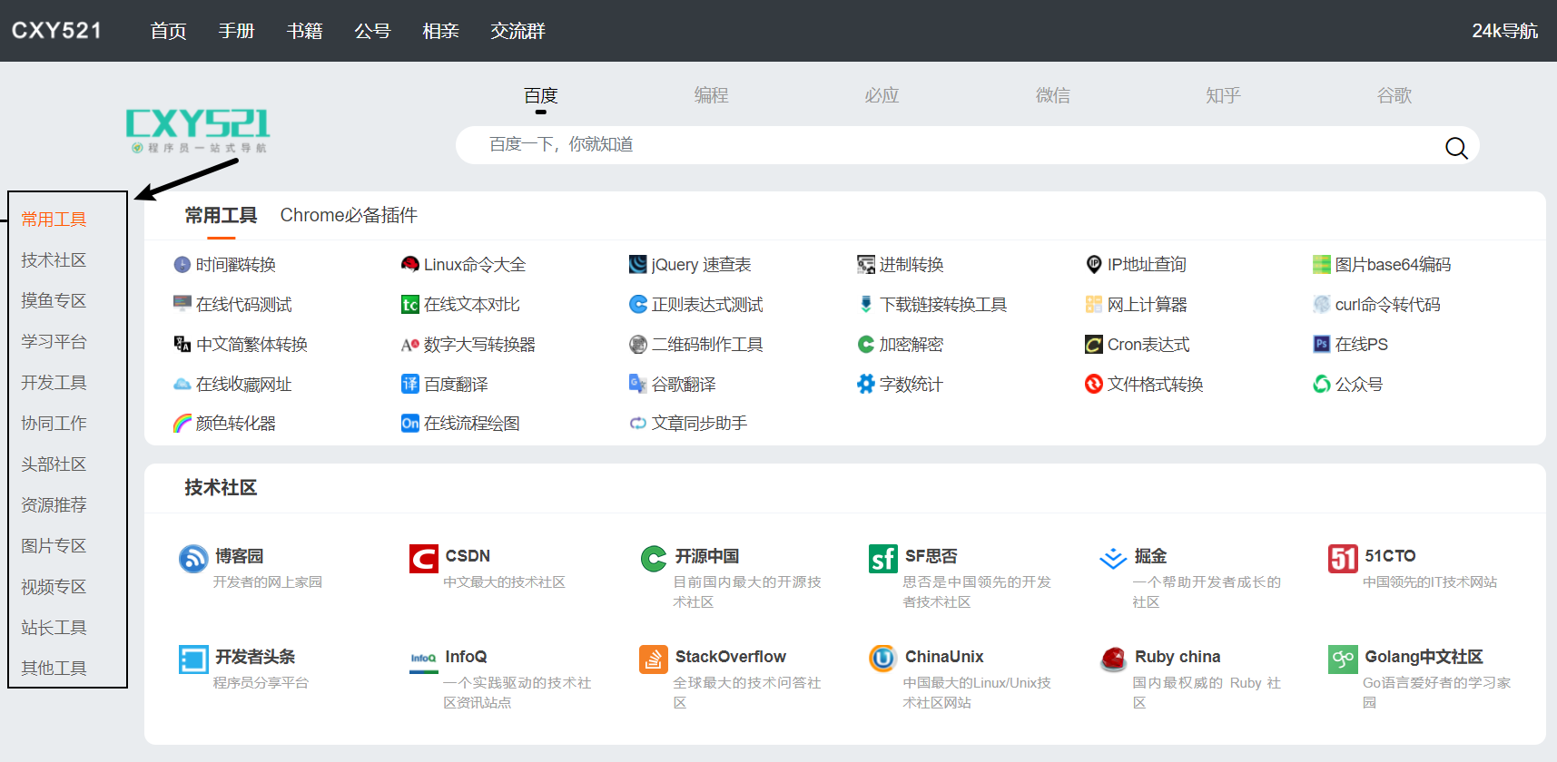Select the Chrome必备插件 tab
This screenshot has width=1557, height=762.
(349, 215)
